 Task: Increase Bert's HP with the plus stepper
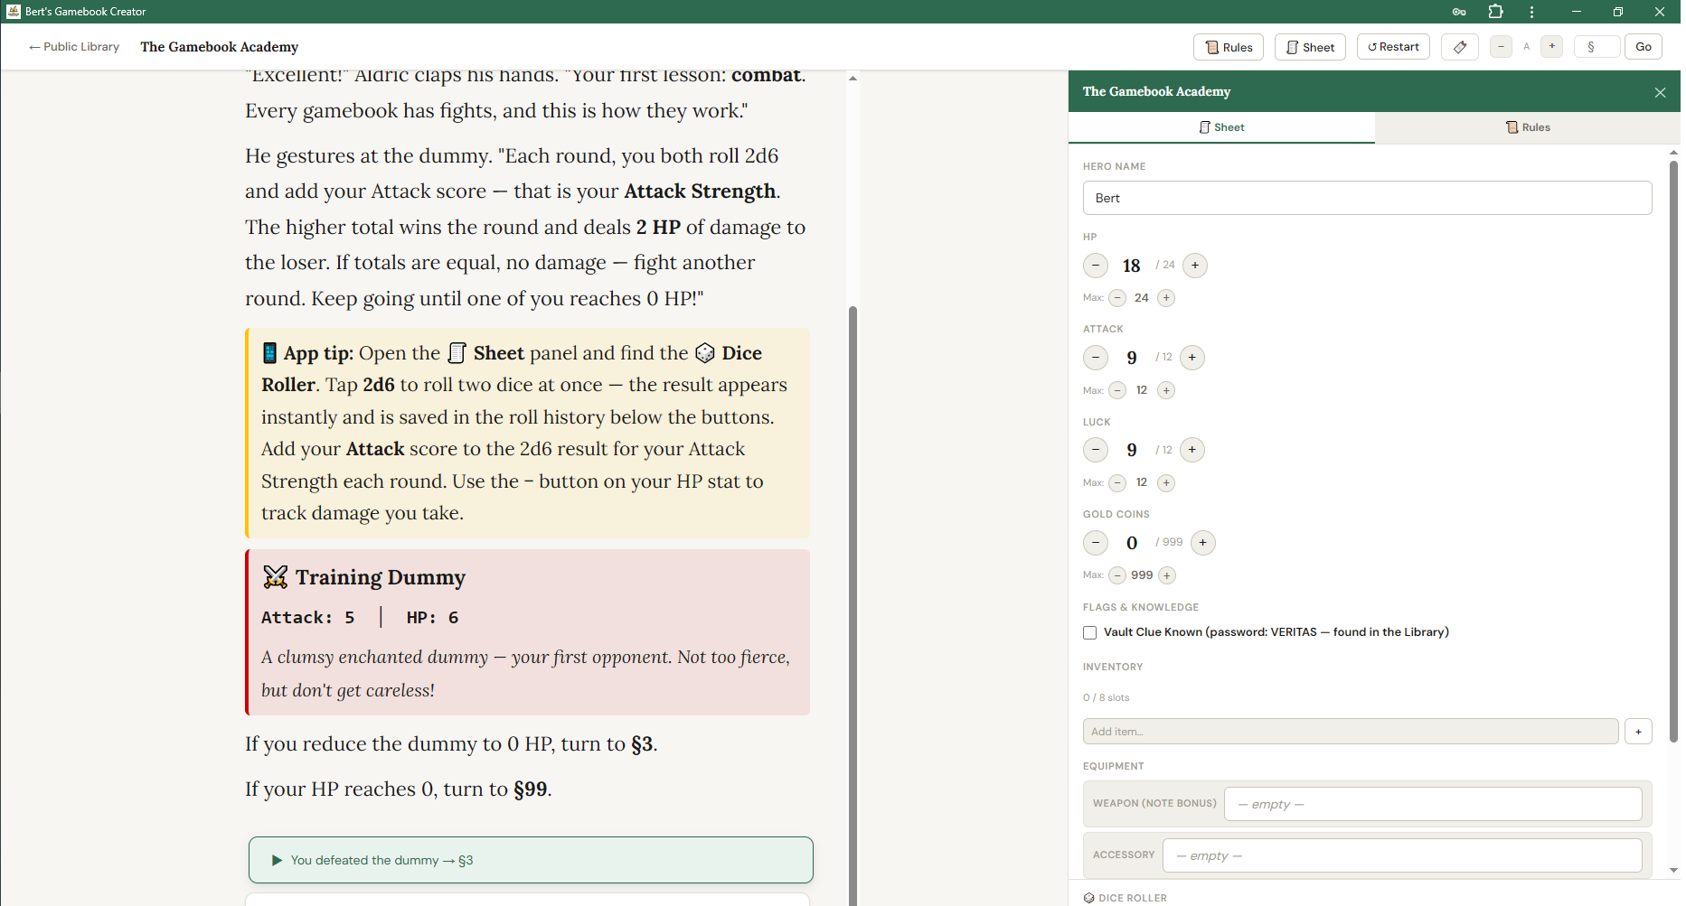tap(1195, 266)
